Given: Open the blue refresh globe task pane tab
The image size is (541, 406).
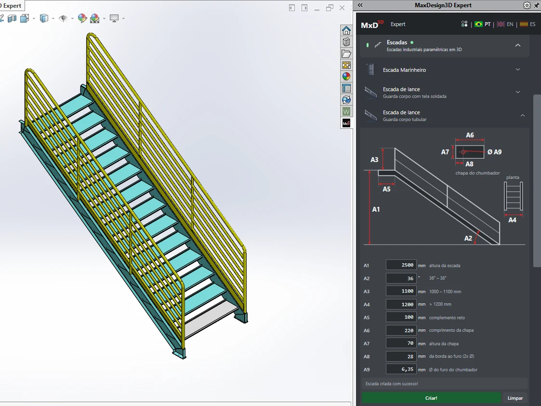Looking at the screenshot, I should click(x=346, y=100).
